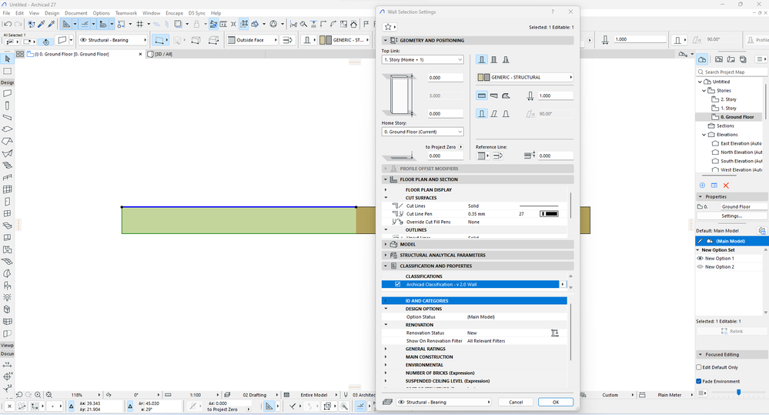Screen dimensions: 769x415
Task: Disable the Fade Environment checkbox
Action: (x=699, y=381)
